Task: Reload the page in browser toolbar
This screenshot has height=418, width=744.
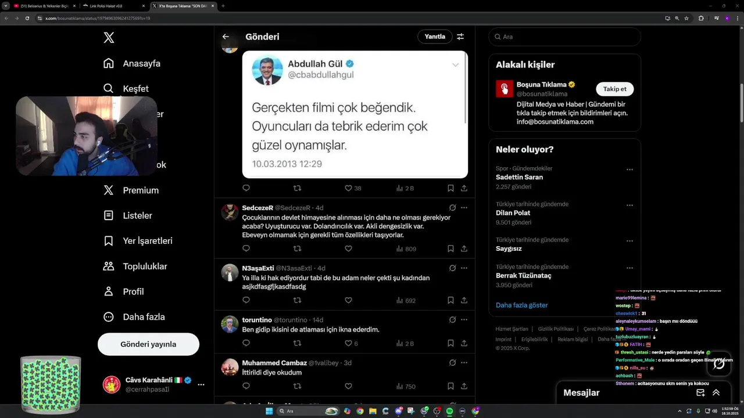Action: pos(27,18)
